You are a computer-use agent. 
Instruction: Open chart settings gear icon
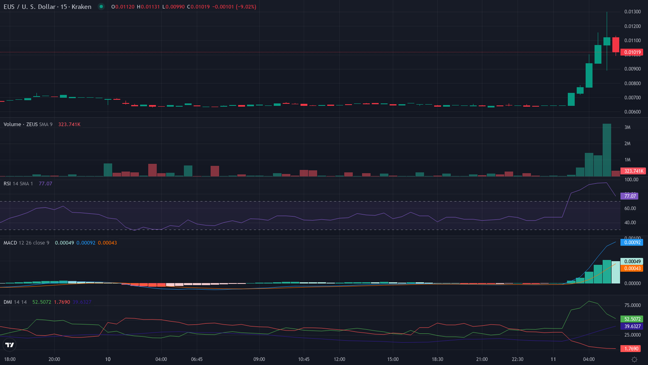634,359
